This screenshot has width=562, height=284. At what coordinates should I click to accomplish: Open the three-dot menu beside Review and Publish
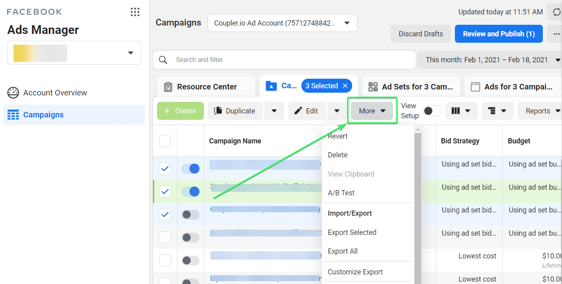click(x=556, y=34)
